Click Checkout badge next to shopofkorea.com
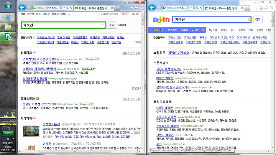The width and height of the screenshot is (276, 155). point(87,104)
